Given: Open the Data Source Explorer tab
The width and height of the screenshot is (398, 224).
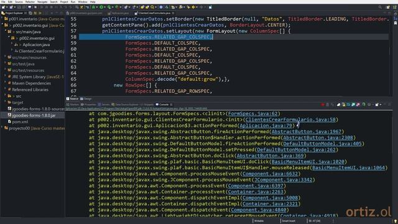Looking at the screenshot, I should (125, 105).
